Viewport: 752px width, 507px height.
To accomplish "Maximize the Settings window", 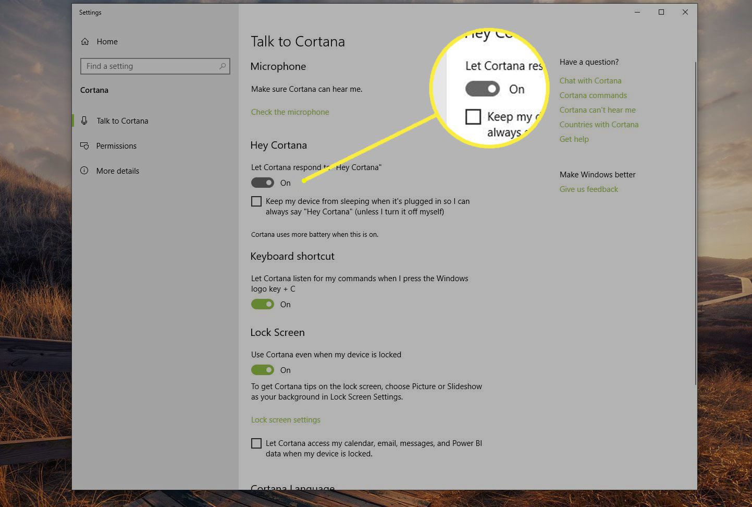I will (661, 12).
